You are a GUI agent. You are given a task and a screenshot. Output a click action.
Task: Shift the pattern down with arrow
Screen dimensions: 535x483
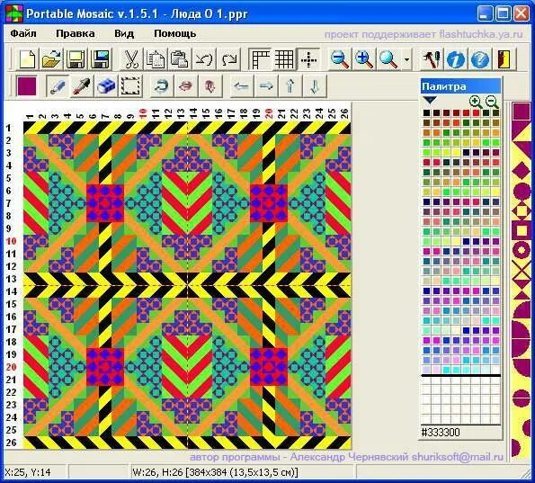(x=315, y=86)
